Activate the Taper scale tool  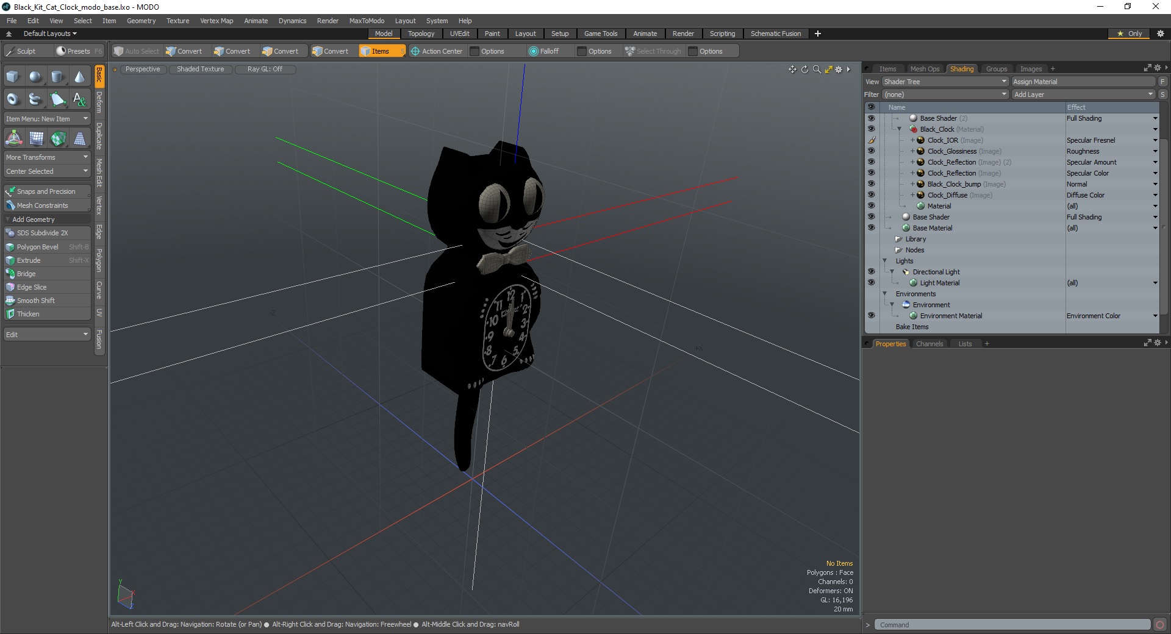click(x=80, y=138)
